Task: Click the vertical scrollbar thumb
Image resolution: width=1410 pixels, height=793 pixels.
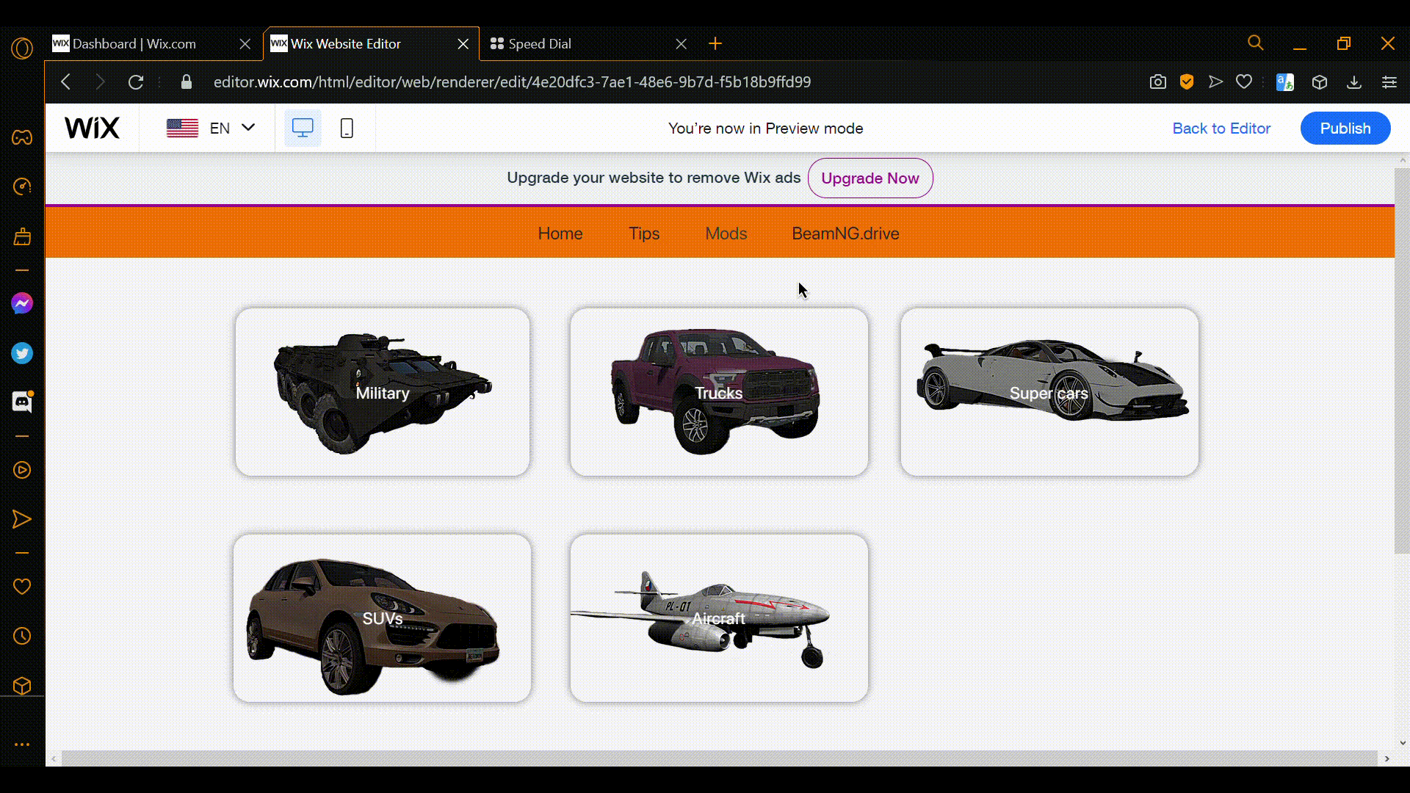Action: (1402, 360)
